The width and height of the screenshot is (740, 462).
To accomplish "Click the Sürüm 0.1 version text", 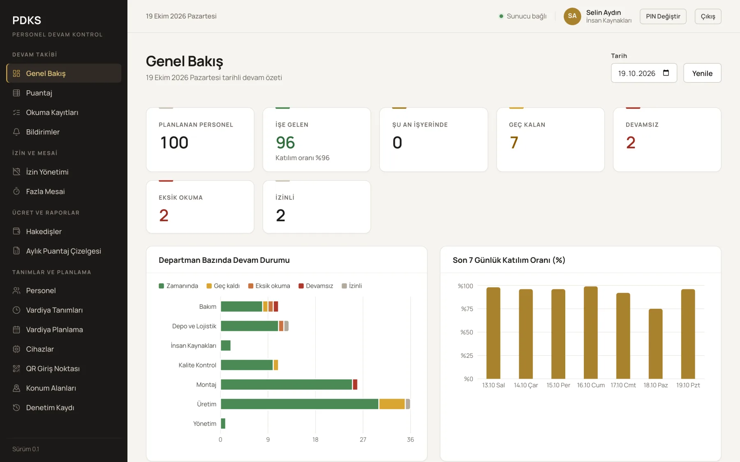I will pyautogui.click(x=25, y=449).
